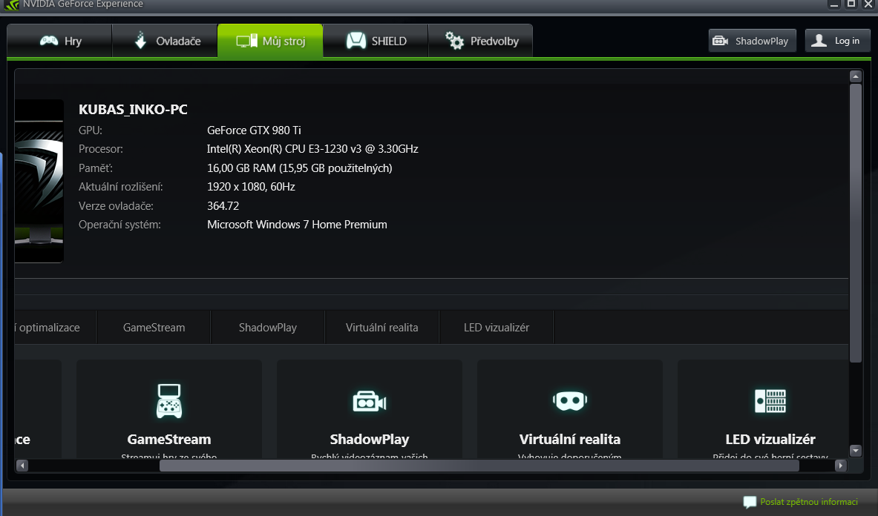Click the 16,00 GB RAM value
878x516 pixels.
[300, 168]
